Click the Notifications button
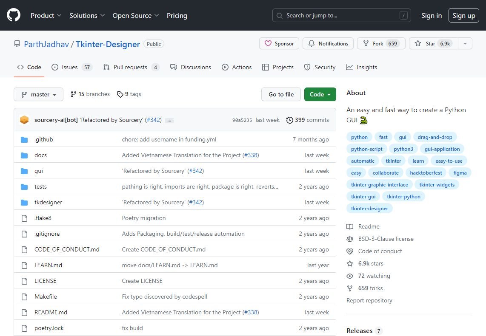Viewport: 486px width, 336px height. pyautogui.click(x=328, y=44)
